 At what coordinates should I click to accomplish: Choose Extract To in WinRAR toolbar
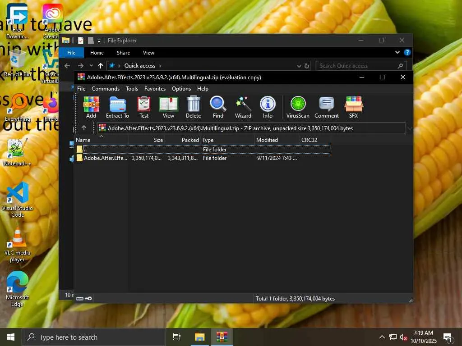coord(117,107)
